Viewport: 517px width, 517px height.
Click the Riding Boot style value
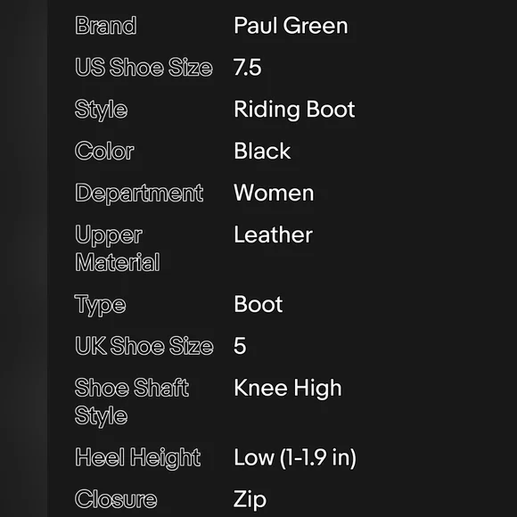[294, 110]
